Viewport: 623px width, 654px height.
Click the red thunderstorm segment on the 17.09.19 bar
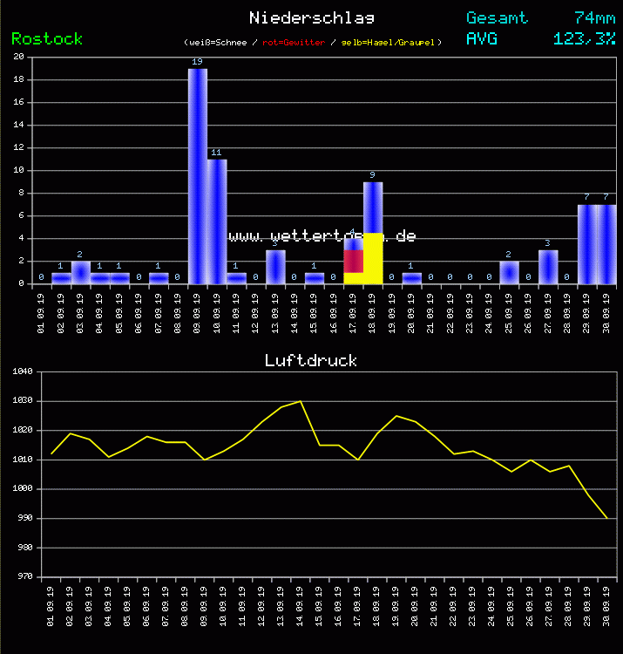coord(353,261)
